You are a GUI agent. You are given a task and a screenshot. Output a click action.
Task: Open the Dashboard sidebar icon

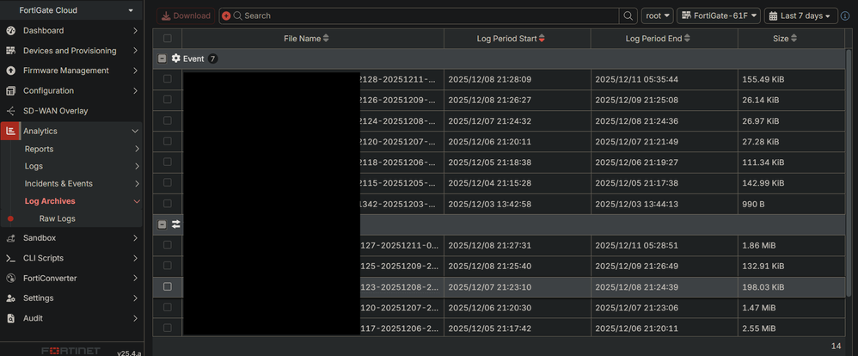click(x=10, y=31)
